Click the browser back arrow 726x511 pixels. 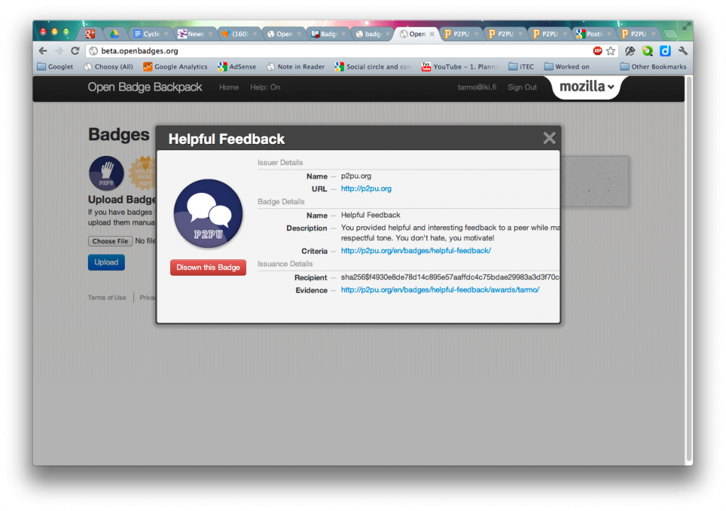[x=43, y=51]
